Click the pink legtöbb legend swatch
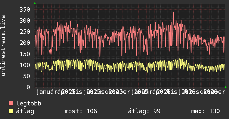Screen dimensions: 229x119 pyautogui.click(x=11, y=103)
